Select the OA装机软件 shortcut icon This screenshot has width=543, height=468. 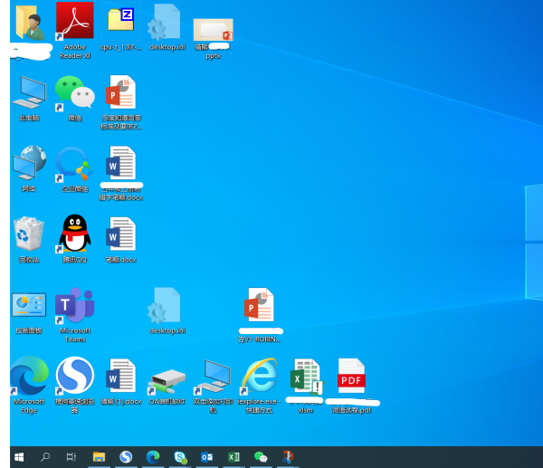[x=167, y=377]
